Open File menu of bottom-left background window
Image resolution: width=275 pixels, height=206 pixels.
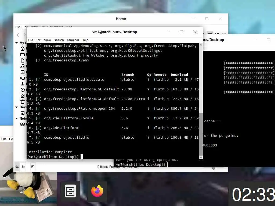click(4, 139)
